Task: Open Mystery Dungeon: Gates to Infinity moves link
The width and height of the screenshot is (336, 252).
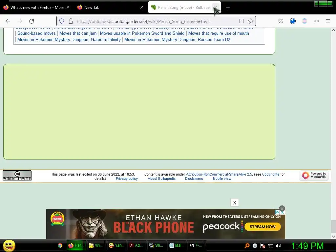Action: click(69, 40)
